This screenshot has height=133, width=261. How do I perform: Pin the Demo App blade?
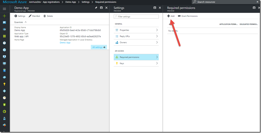pos(96,8)
